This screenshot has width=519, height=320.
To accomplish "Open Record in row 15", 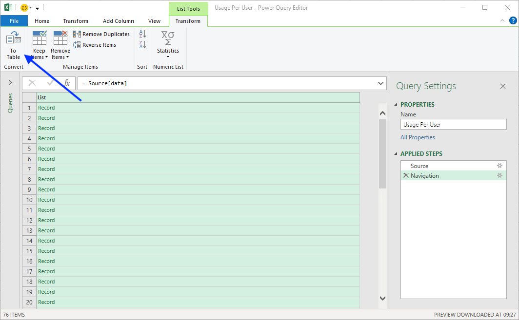I will tap(46, 251).
